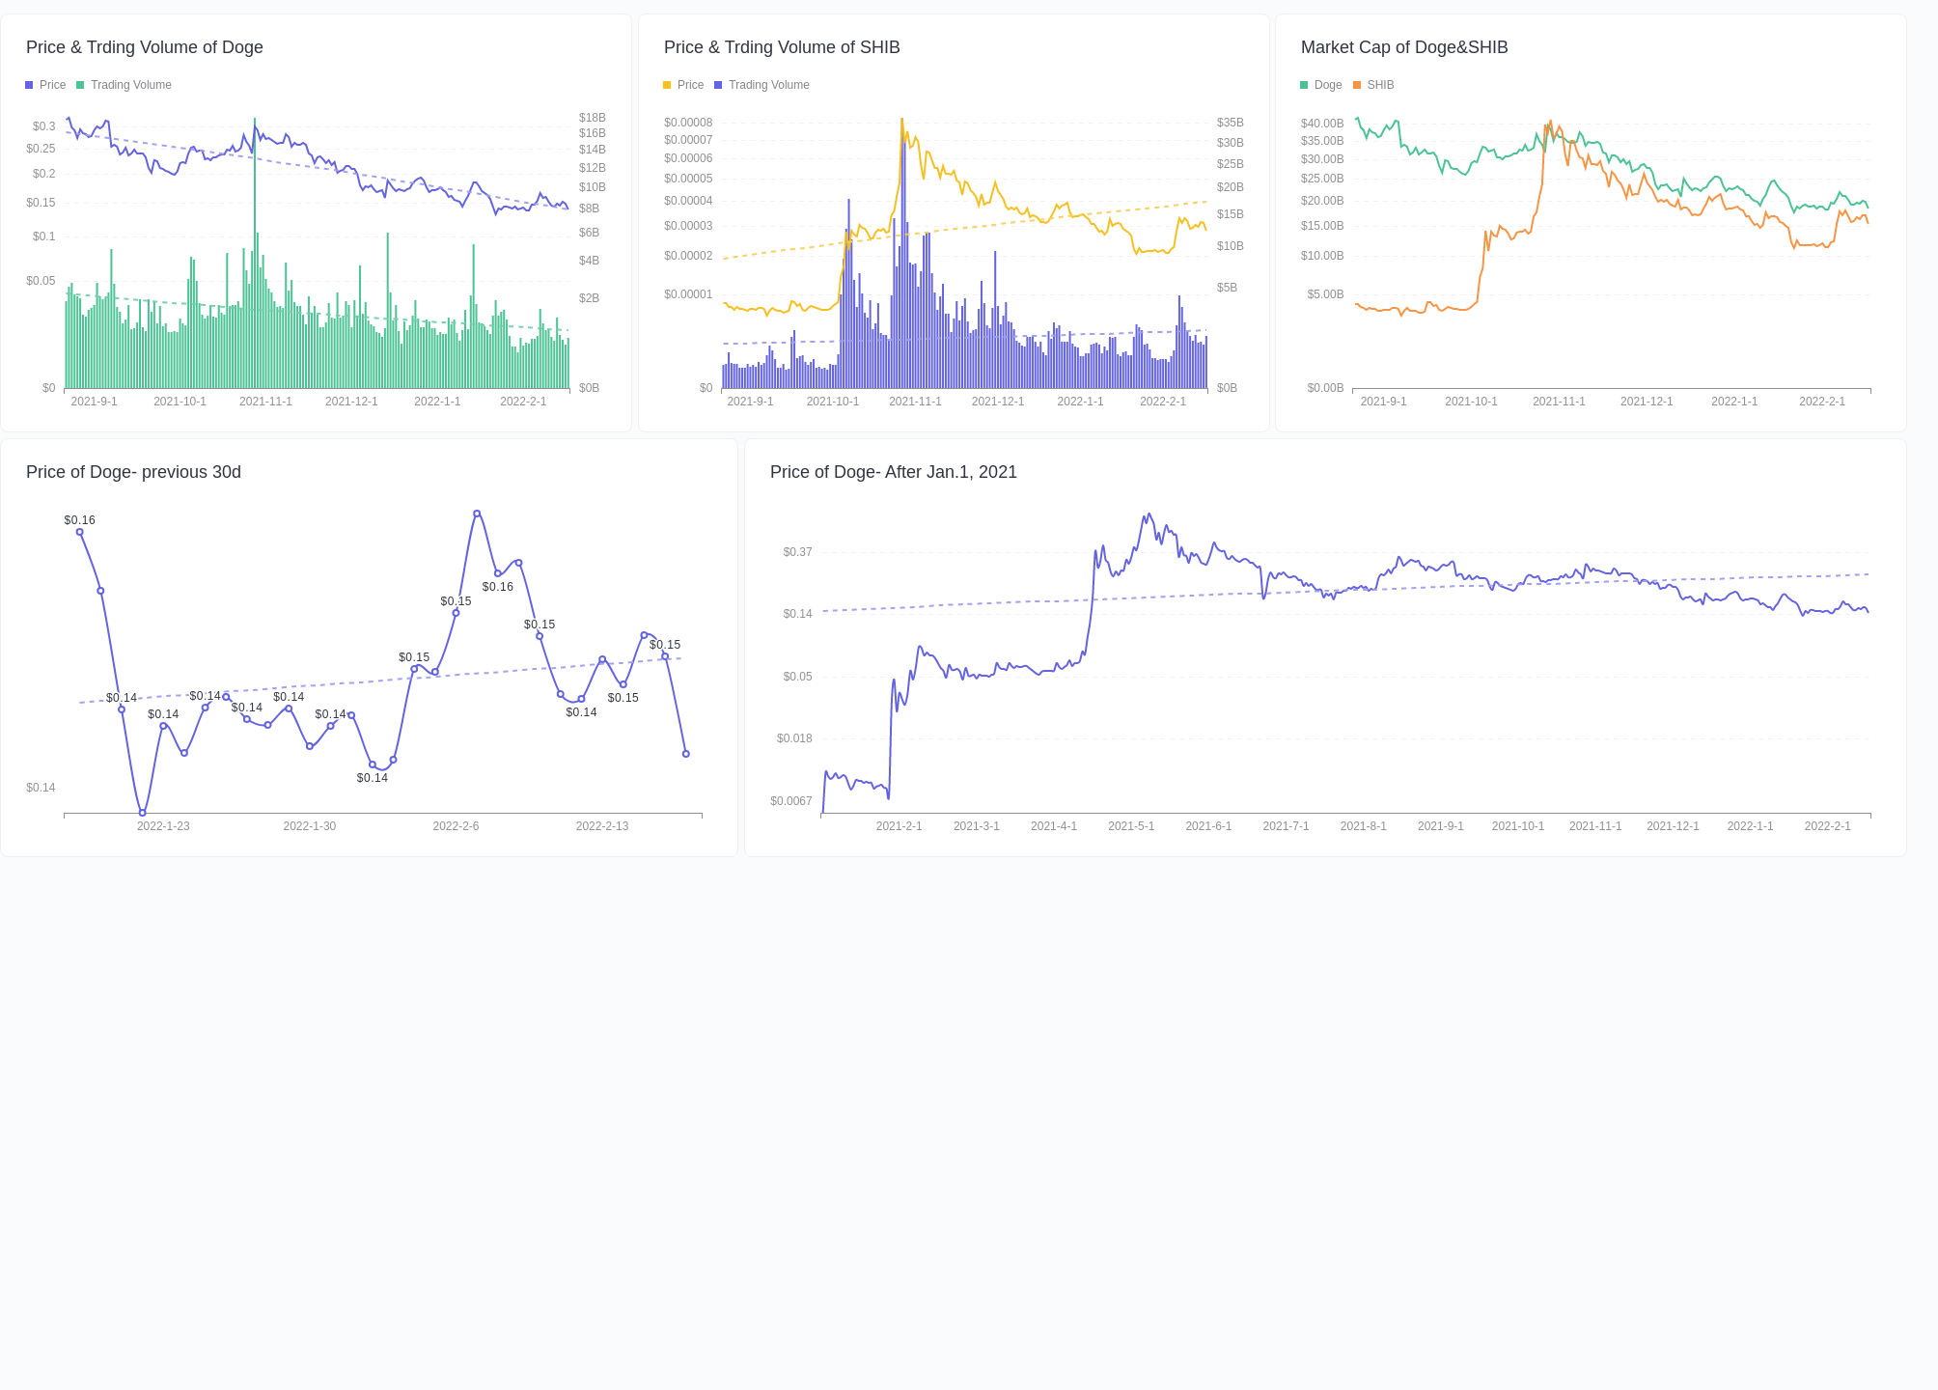Viewport: 1938px width, 1390px height.
Task: Click the green Trading Volume swatch on Doge chart
Action: [80, 85]
